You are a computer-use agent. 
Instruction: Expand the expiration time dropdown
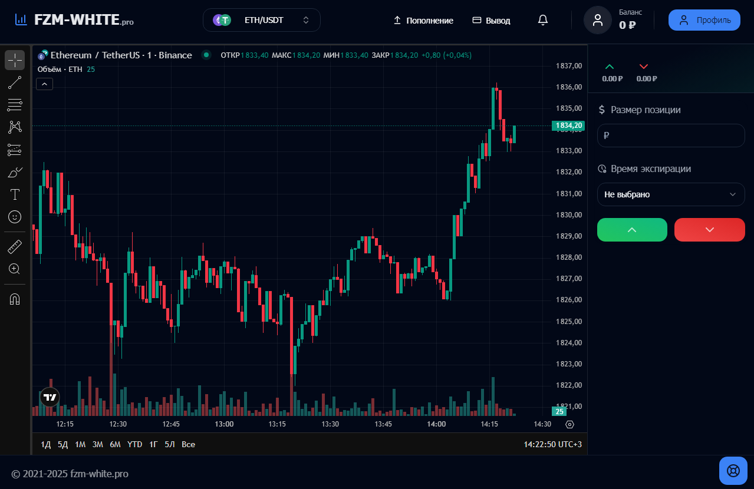tap(671, 194)
